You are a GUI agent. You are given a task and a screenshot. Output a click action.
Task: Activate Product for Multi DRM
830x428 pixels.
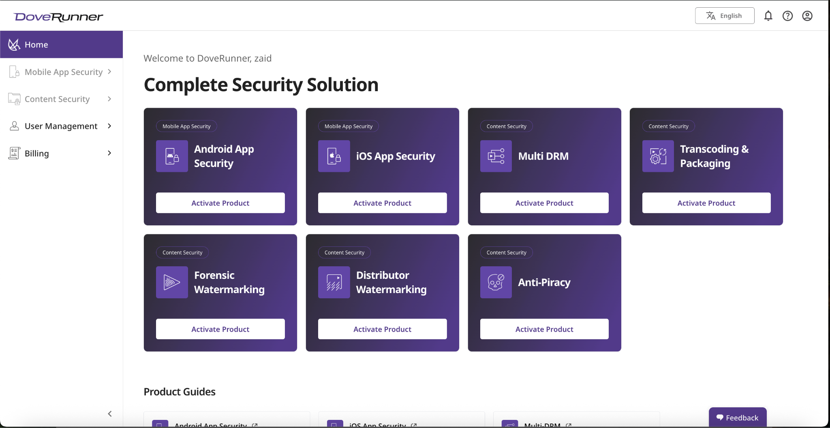pos(544,203)
